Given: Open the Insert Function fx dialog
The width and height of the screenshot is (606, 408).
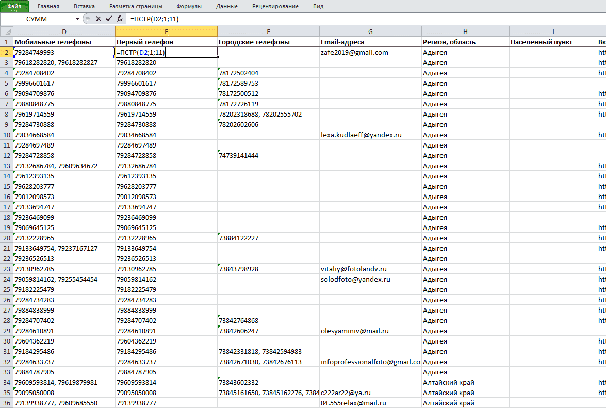Looking at the screenshot, I should (x=120, y=19).
